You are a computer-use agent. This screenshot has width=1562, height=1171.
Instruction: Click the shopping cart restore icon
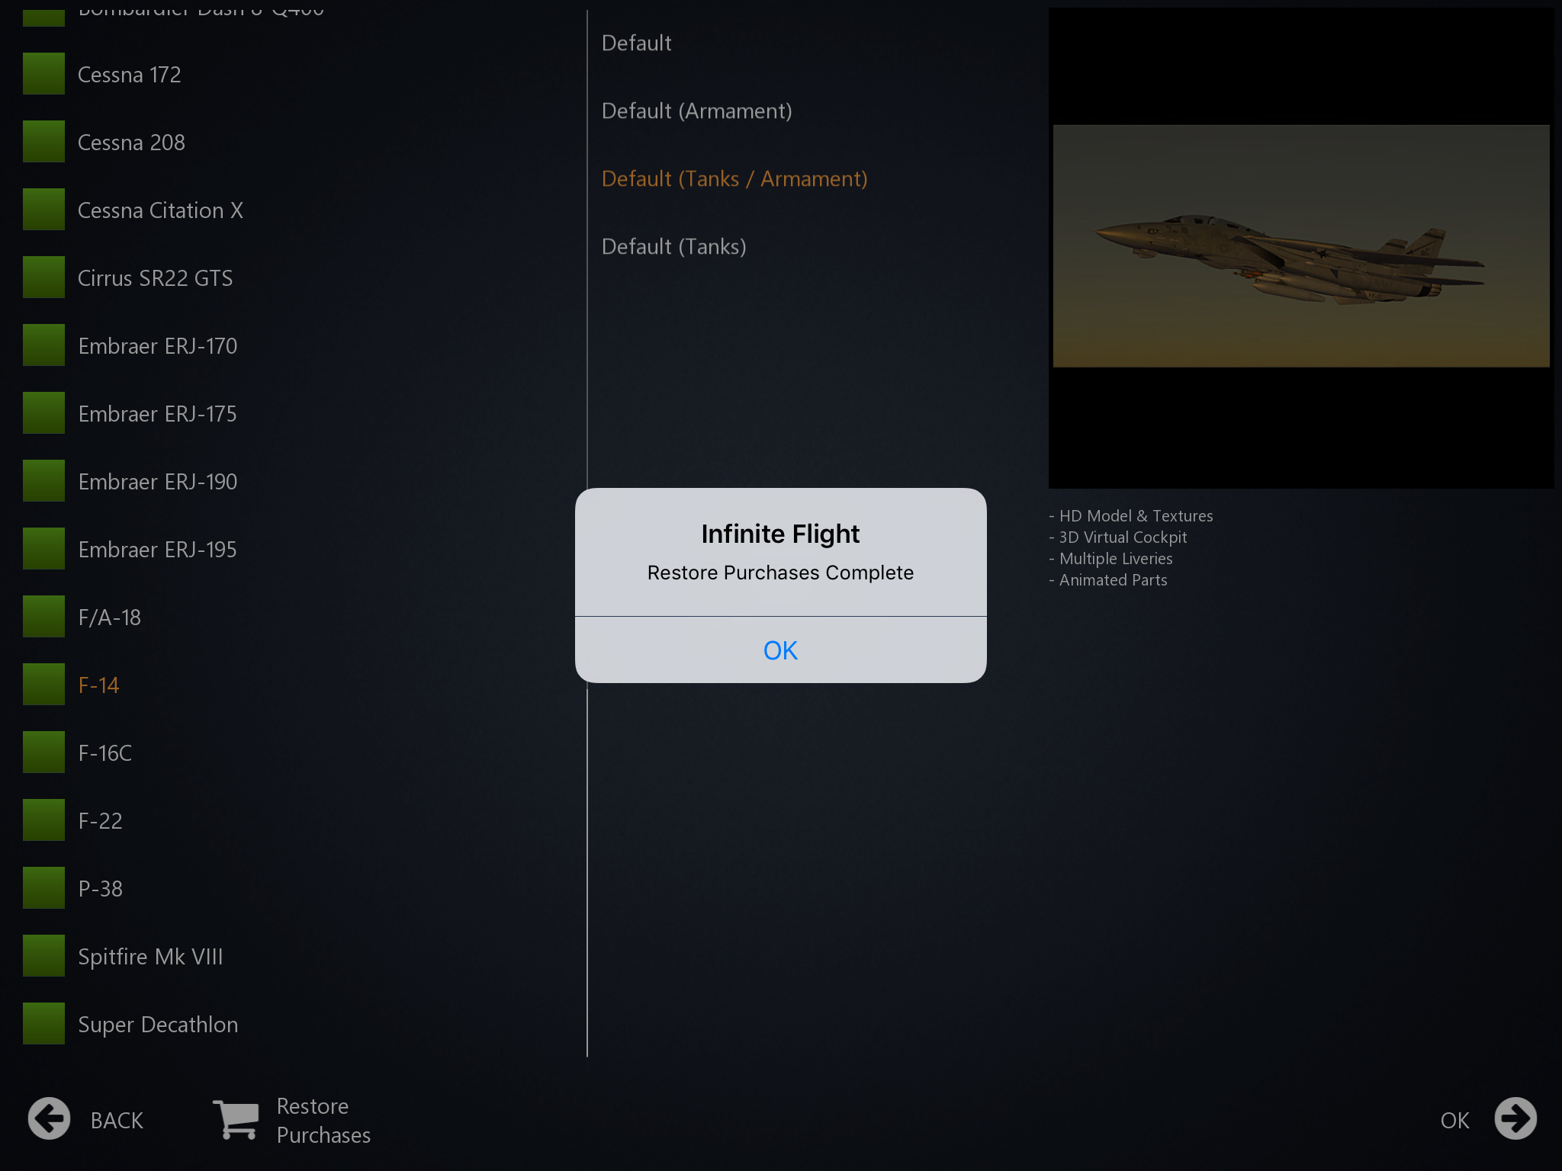click(236, 1119)
